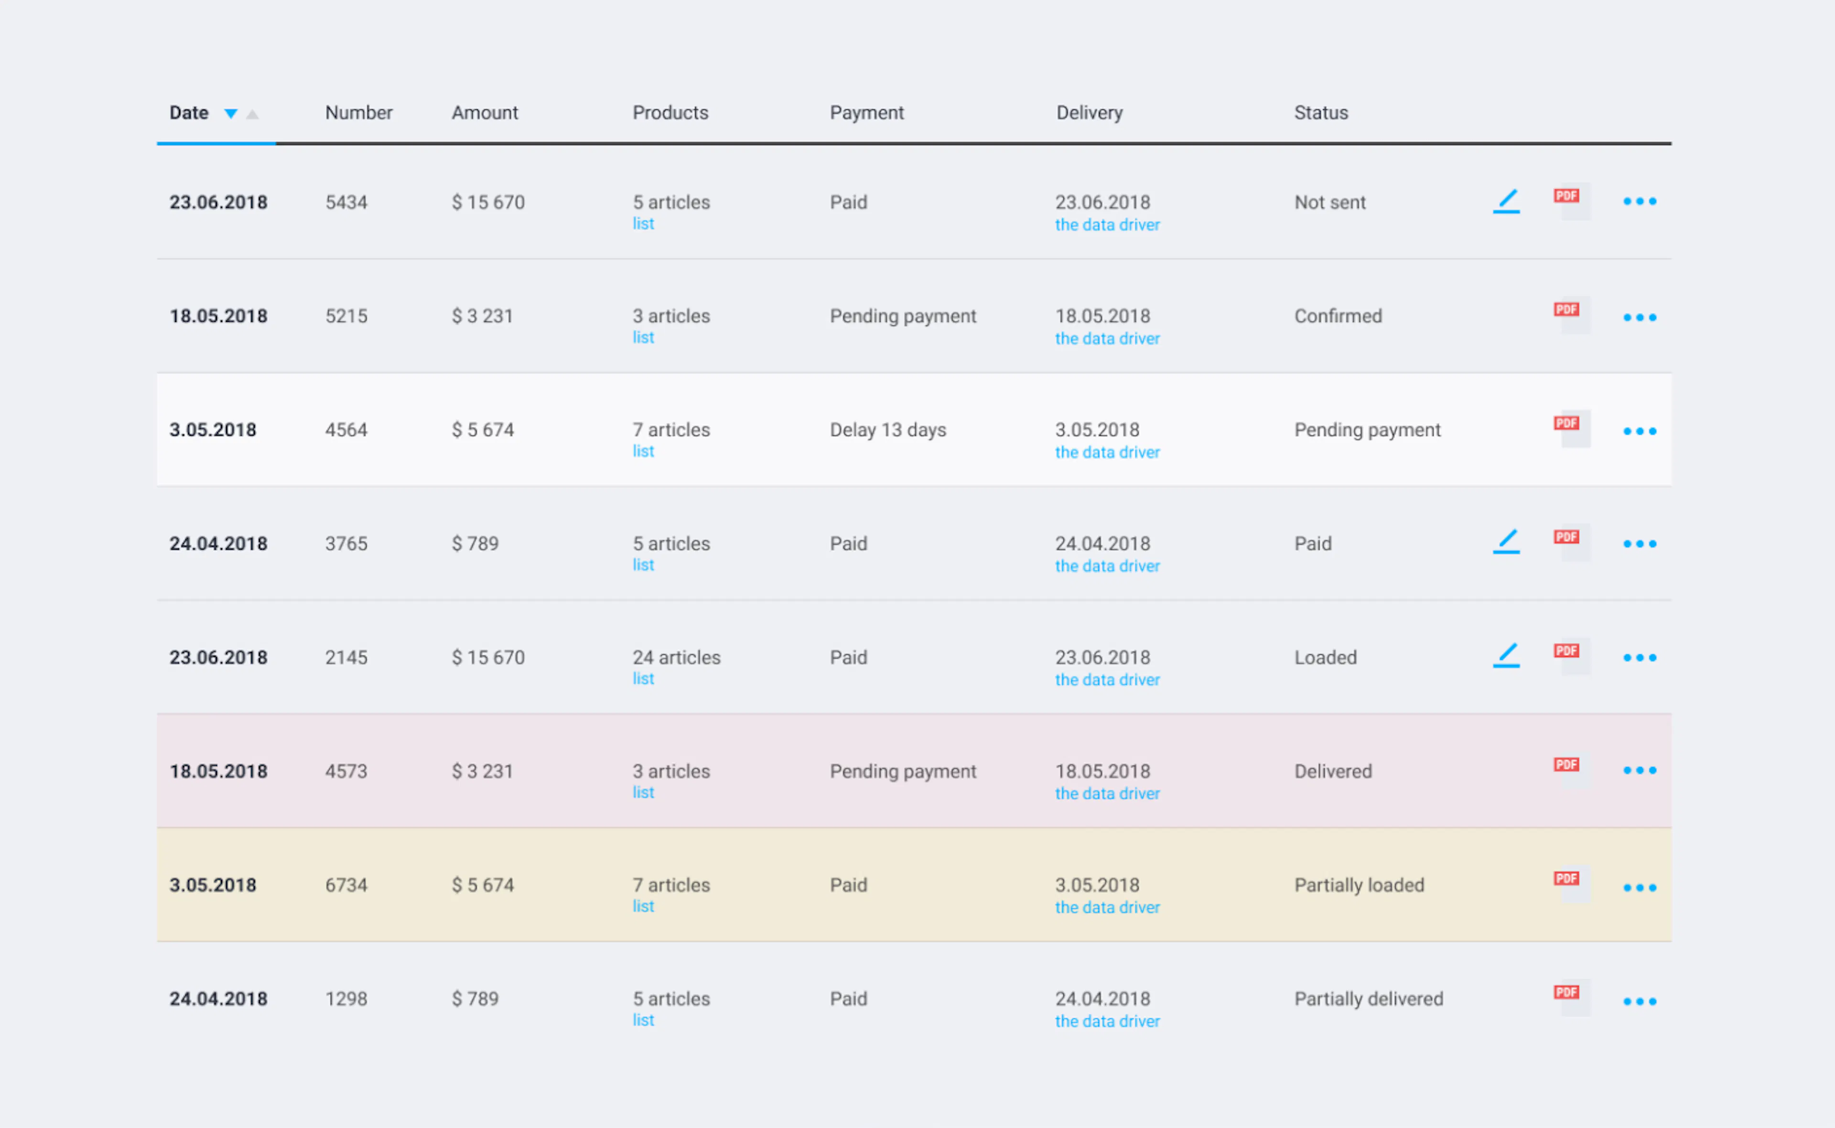
Task: Download PDF for order 6734
Action: [1572, 884]
